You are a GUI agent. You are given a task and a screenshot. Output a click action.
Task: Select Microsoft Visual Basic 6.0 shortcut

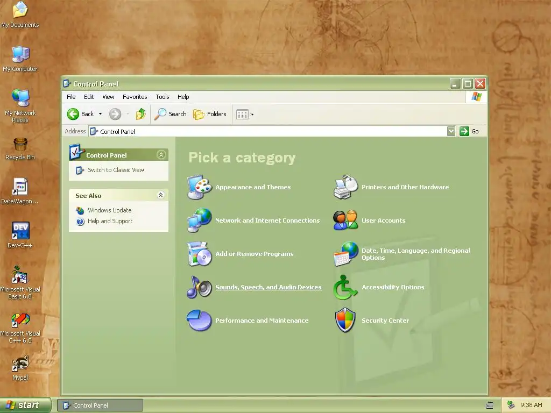20,283
